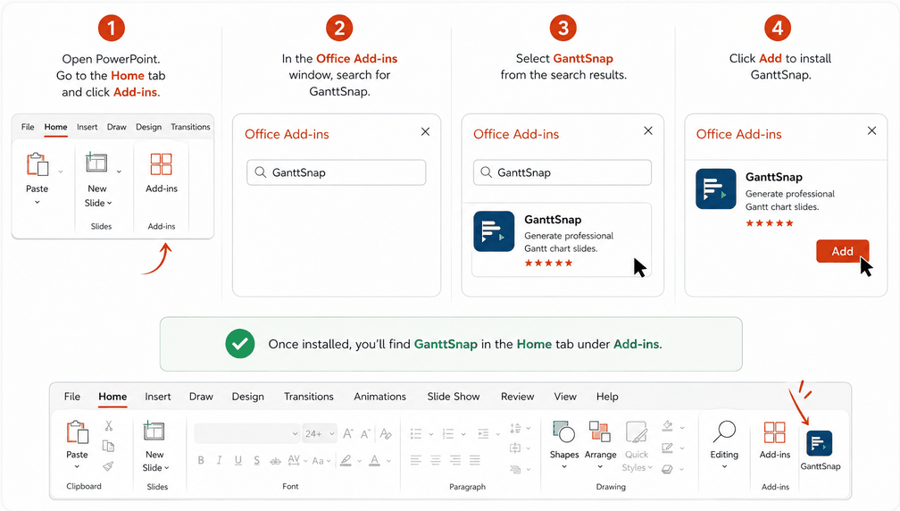Click the red Add button to install GanttSnap

point(842,251)
